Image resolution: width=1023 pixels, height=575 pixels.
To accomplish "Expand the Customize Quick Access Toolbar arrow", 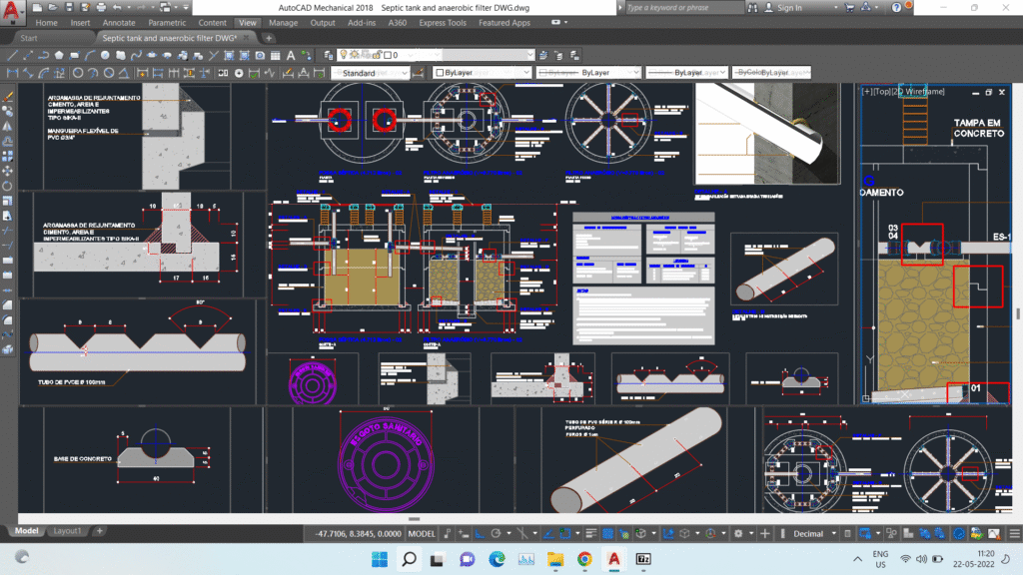I will click(x=186, y=8).
